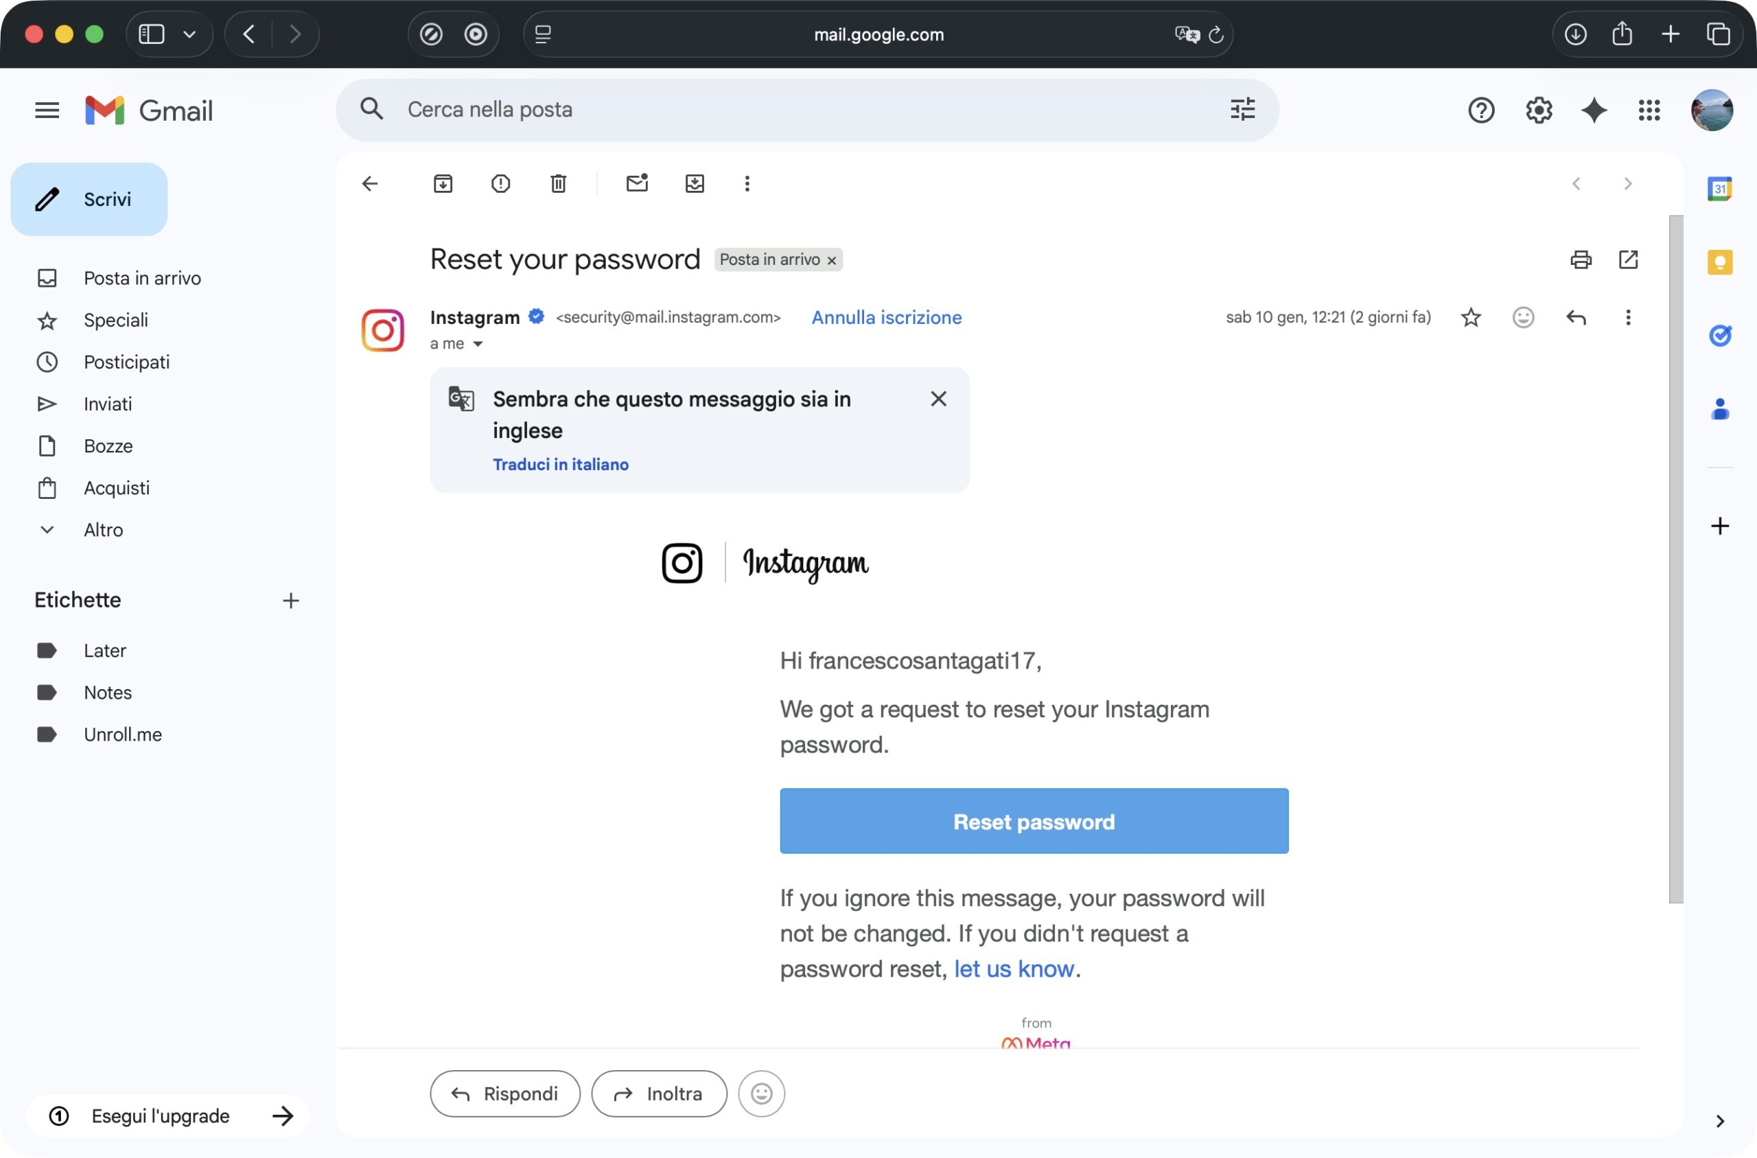
Task: Click the reply arrow icon in header
Action: point(1575,318)
